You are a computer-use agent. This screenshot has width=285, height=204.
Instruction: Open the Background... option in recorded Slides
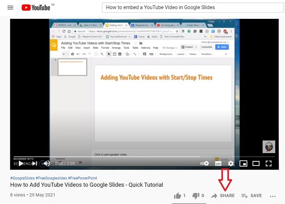coord(166,54)
